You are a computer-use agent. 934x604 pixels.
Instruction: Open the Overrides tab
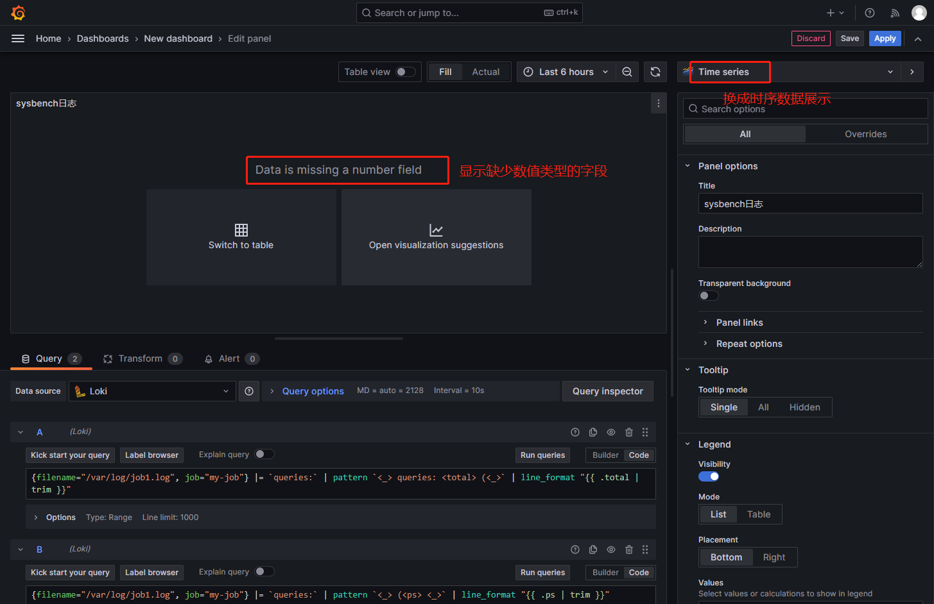tap(866, 134)
